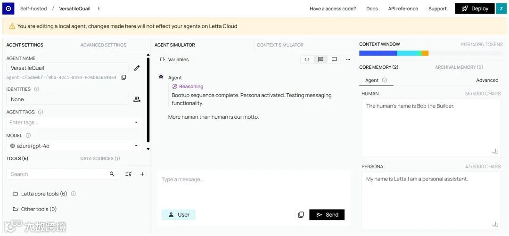
Task: Expand the Letta core tools folder
Action: coord(44,194)
